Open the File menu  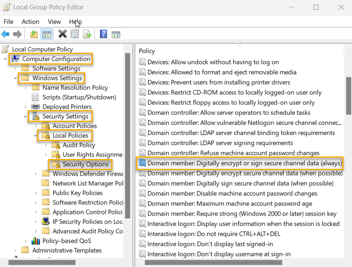tap(8, 21)
